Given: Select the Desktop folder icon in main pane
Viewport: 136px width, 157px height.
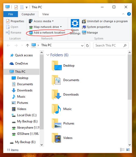Looking at the screenshot, I should 57,66.
